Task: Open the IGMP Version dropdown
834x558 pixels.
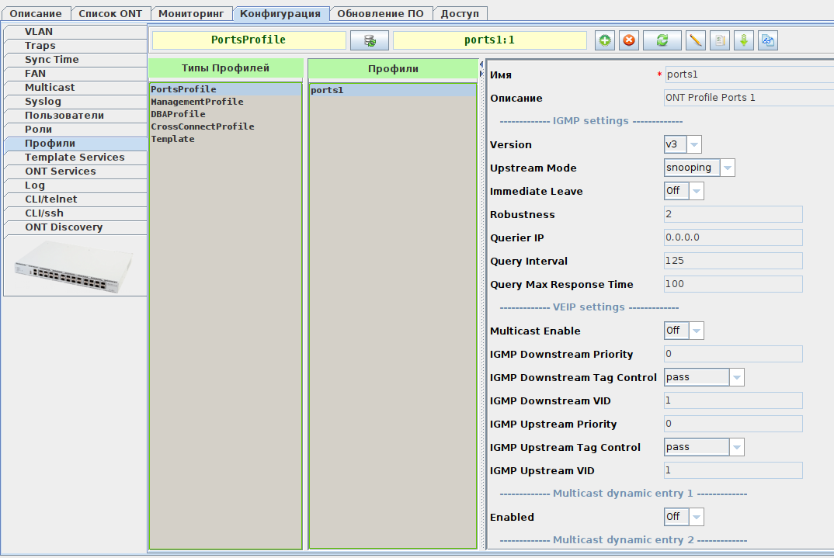Action: [x=683, y=144]
